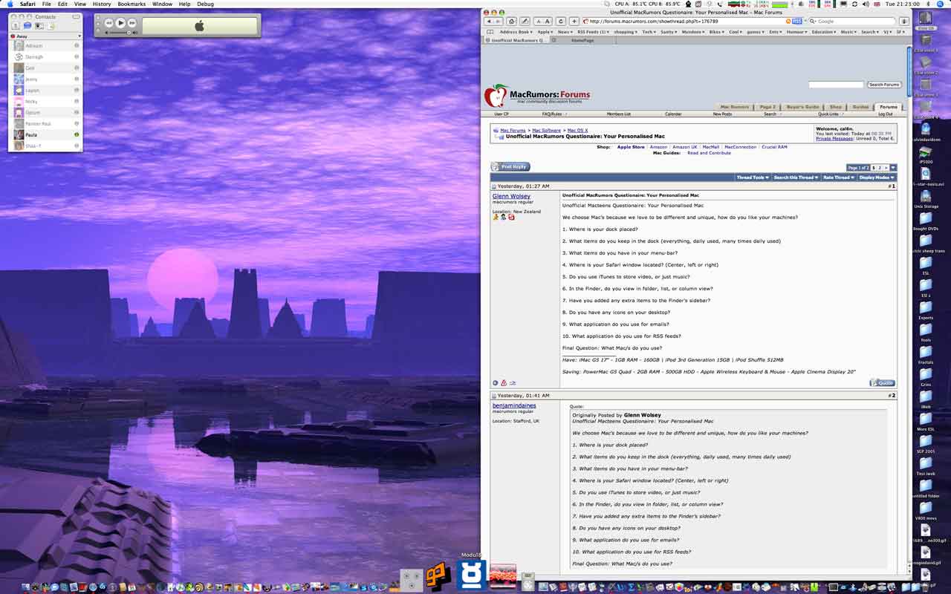
Task: Open the Address Book bookmarks dropdown
Action: pos(516,32)
